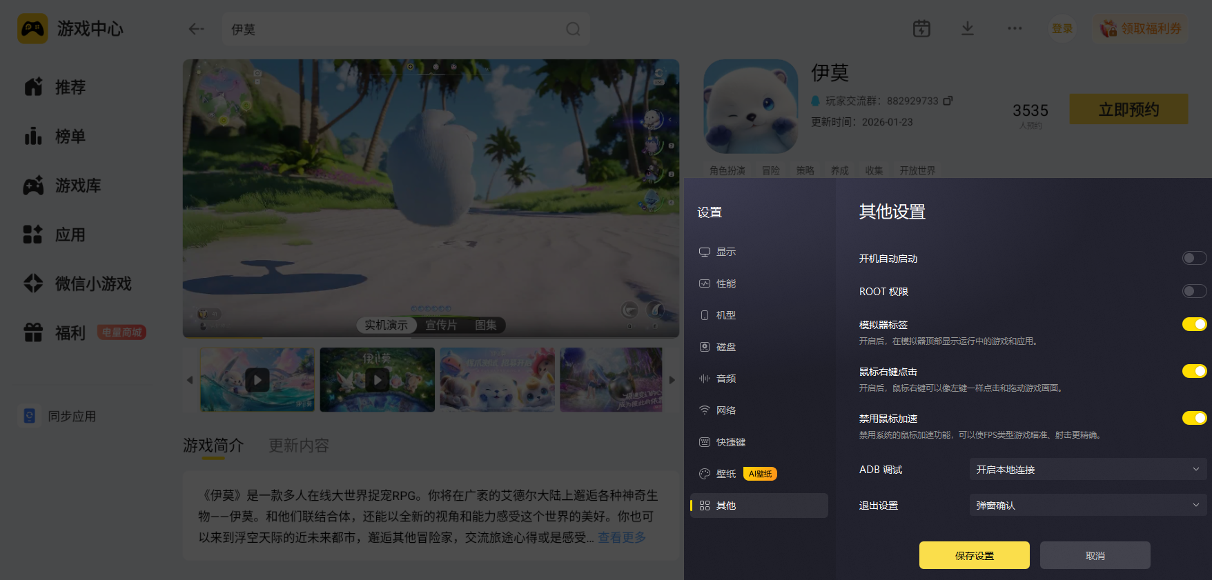Click the 冒险 genre tag

pos(771,170)
